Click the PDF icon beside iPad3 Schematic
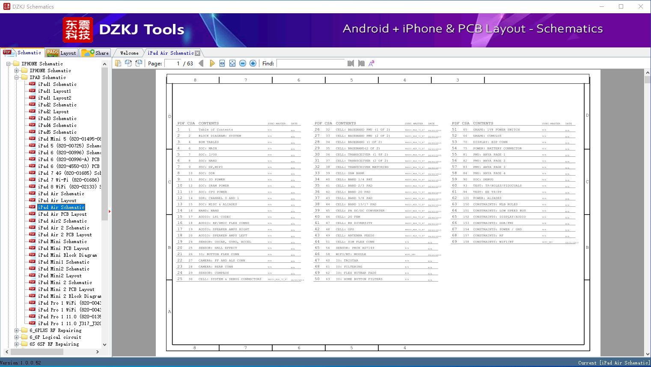This screenshot has width=651, height=367. [32, 118]
